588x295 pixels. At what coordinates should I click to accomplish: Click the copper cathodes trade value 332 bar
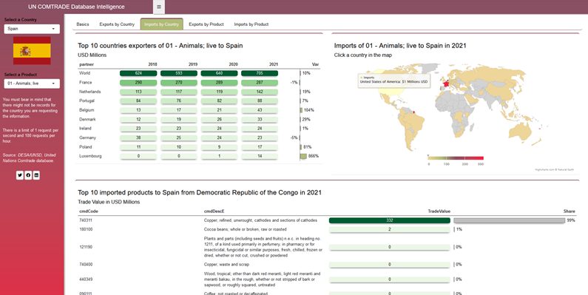390,220
